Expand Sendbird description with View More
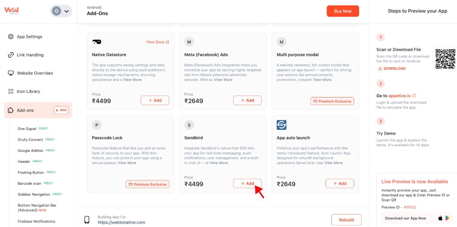Viewport: 457px width, 227px height. (x=219, y=163)
